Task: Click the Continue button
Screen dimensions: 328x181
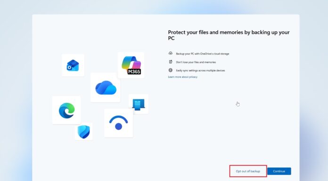Action: [x=279, y=171]
